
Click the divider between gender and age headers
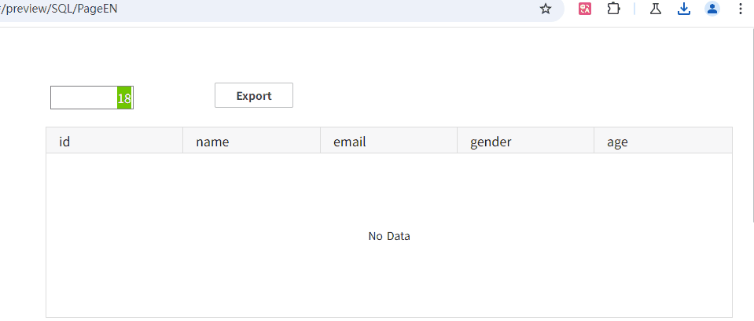[x=594, y=141]
